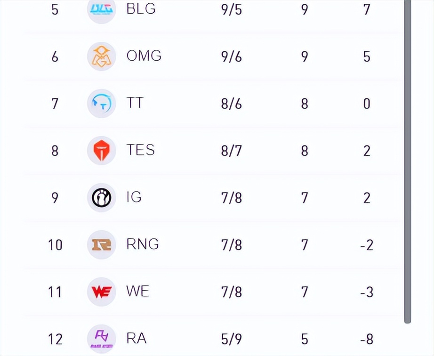
Task: Click the TES shield logo
Action: [101, 150]
